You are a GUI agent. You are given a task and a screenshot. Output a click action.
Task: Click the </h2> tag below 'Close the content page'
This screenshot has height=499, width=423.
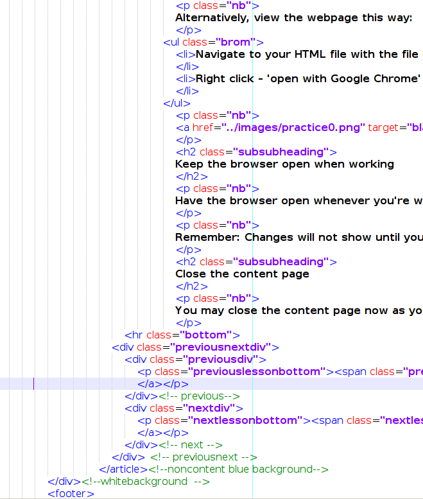point(192,286)
